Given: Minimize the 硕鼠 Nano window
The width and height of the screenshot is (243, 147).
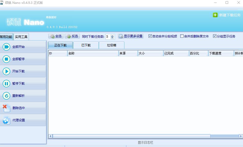Looking at the screenshot, I should [215, 3].
